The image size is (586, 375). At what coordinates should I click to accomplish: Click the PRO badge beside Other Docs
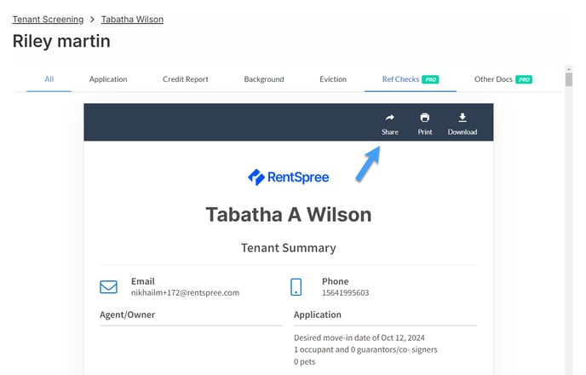(x=524, y=79)
